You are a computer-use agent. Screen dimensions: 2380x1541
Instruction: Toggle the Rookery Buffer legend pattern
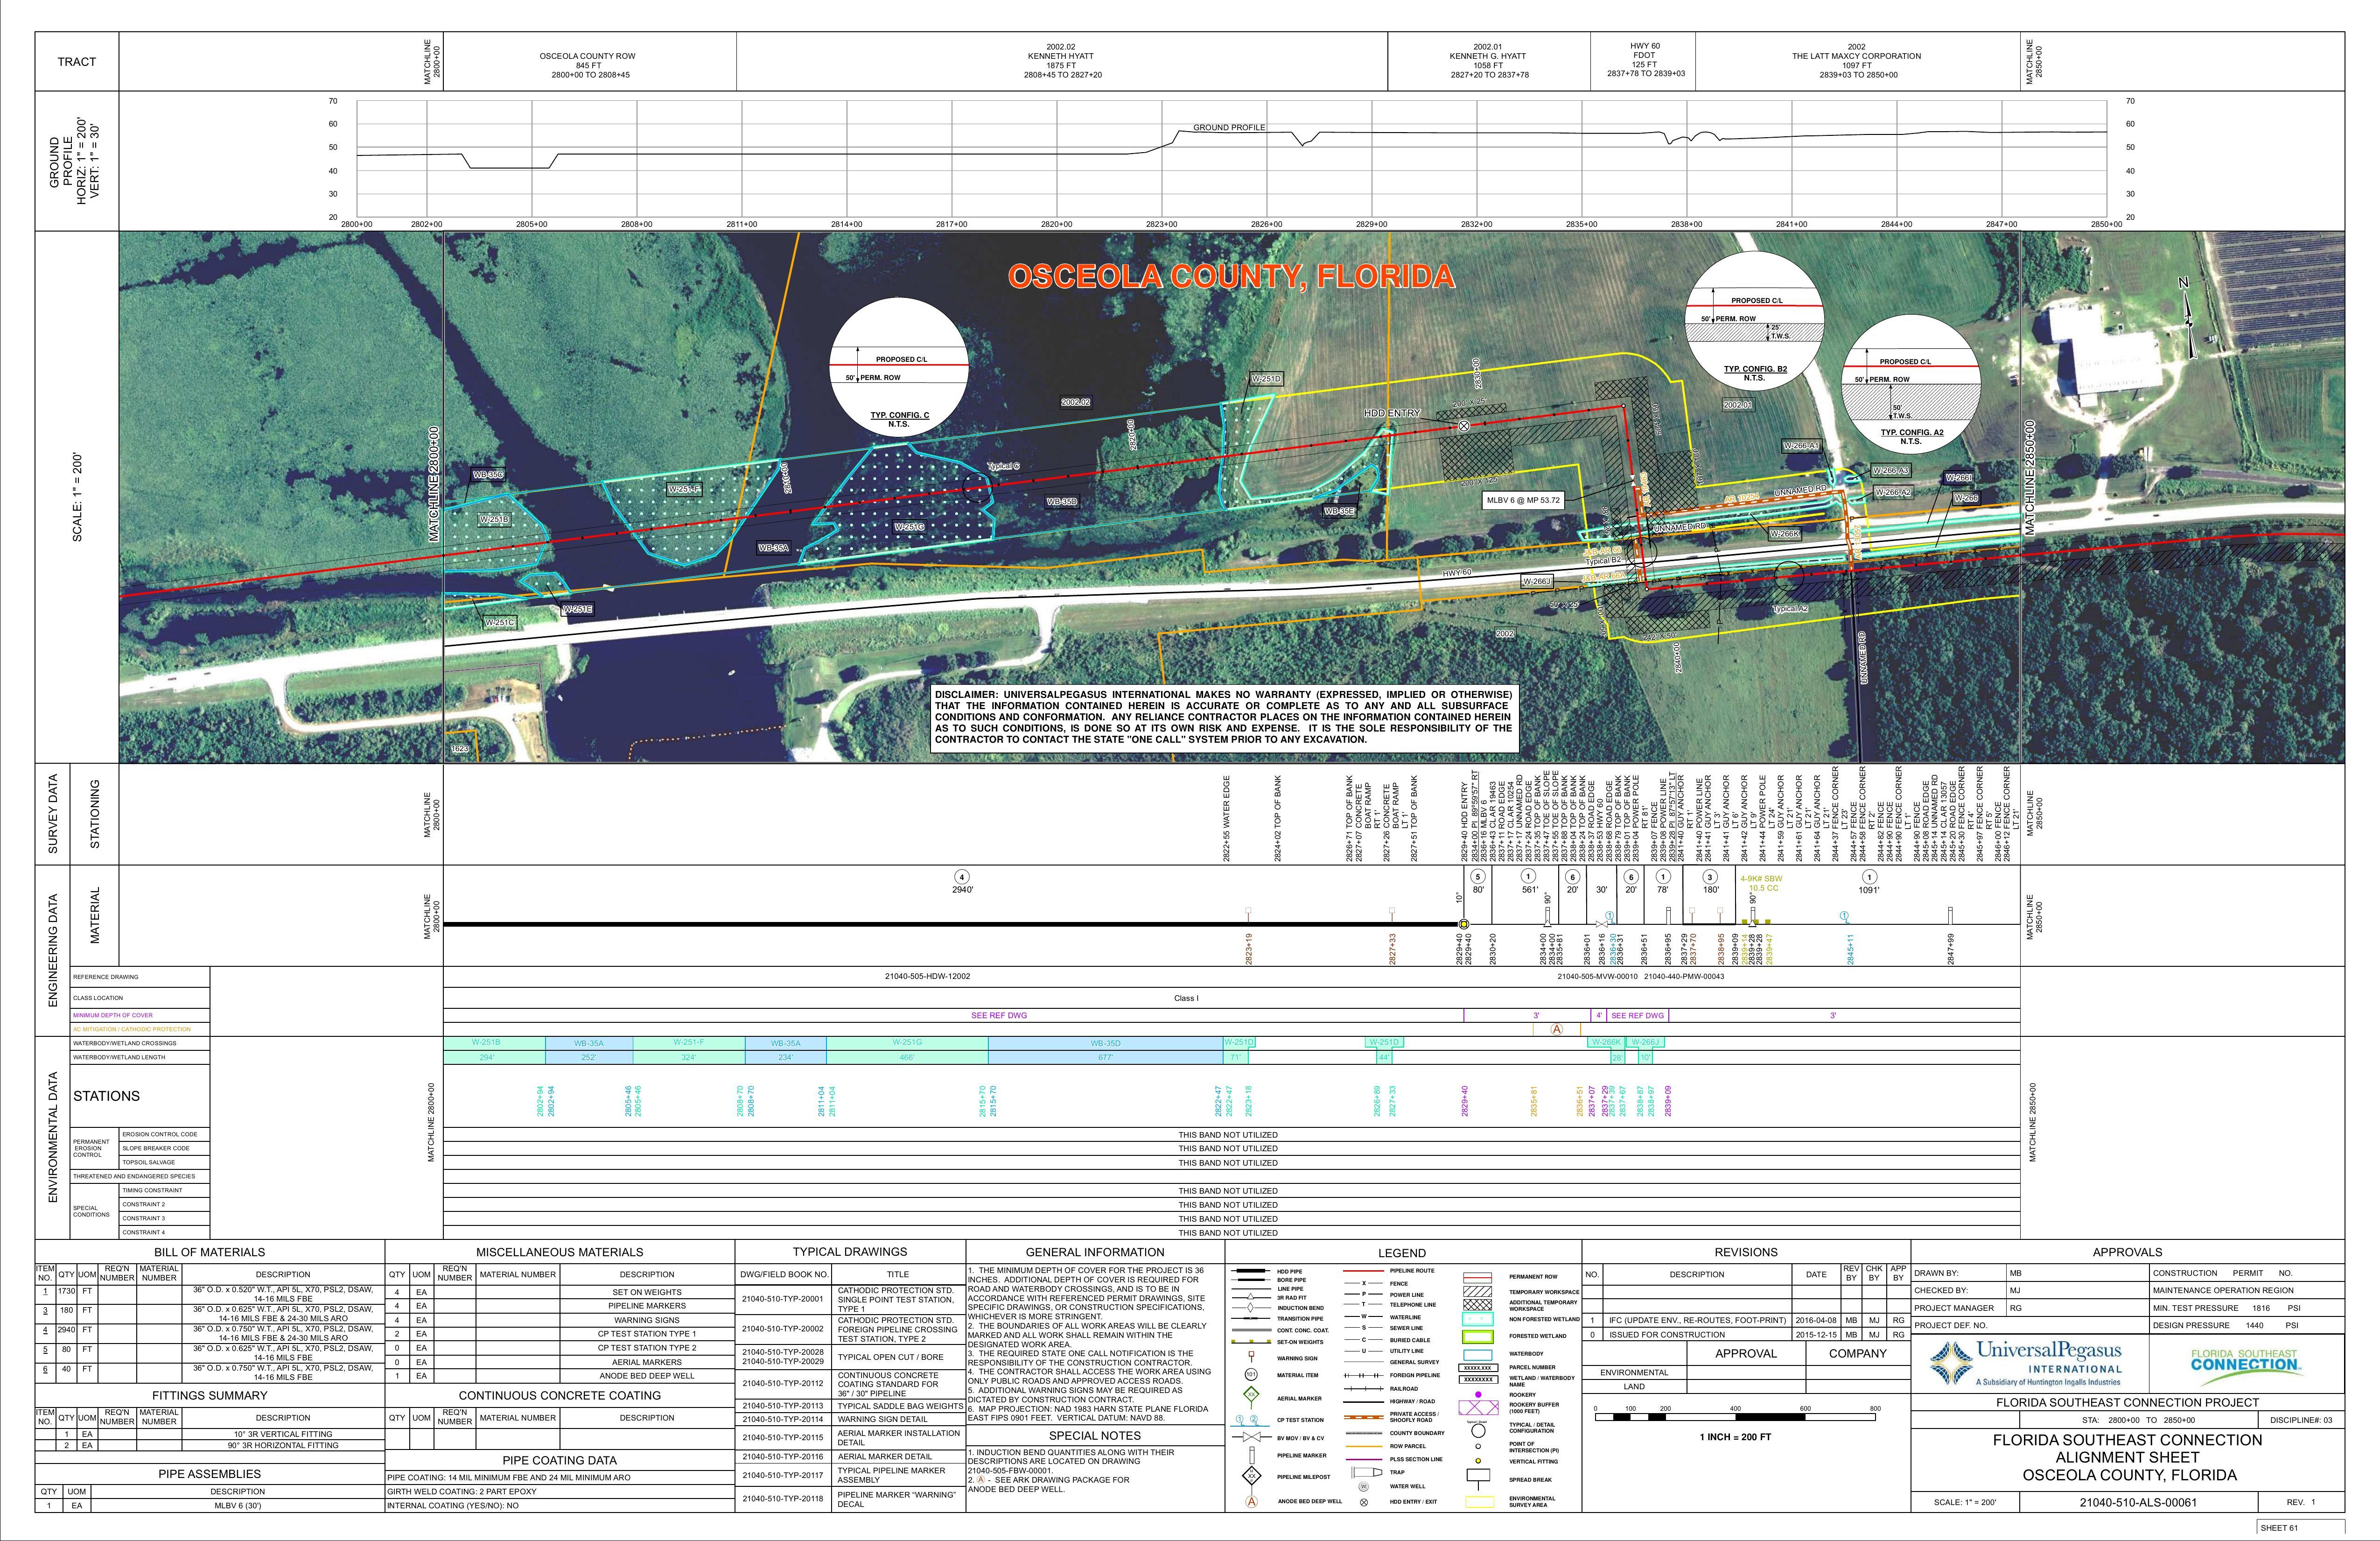[1478, 1408]
